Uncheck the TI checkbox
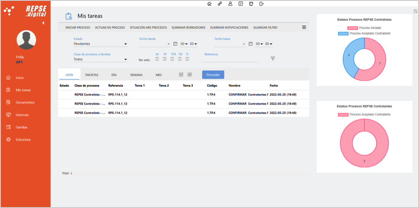 click(187, 59)
